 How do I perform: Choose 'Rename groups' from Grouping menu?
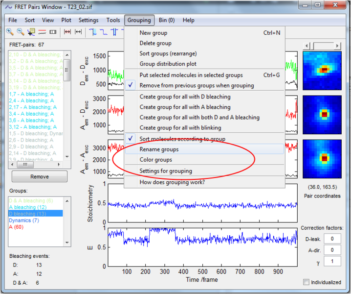pyautogui.click(x=159, y=149)
